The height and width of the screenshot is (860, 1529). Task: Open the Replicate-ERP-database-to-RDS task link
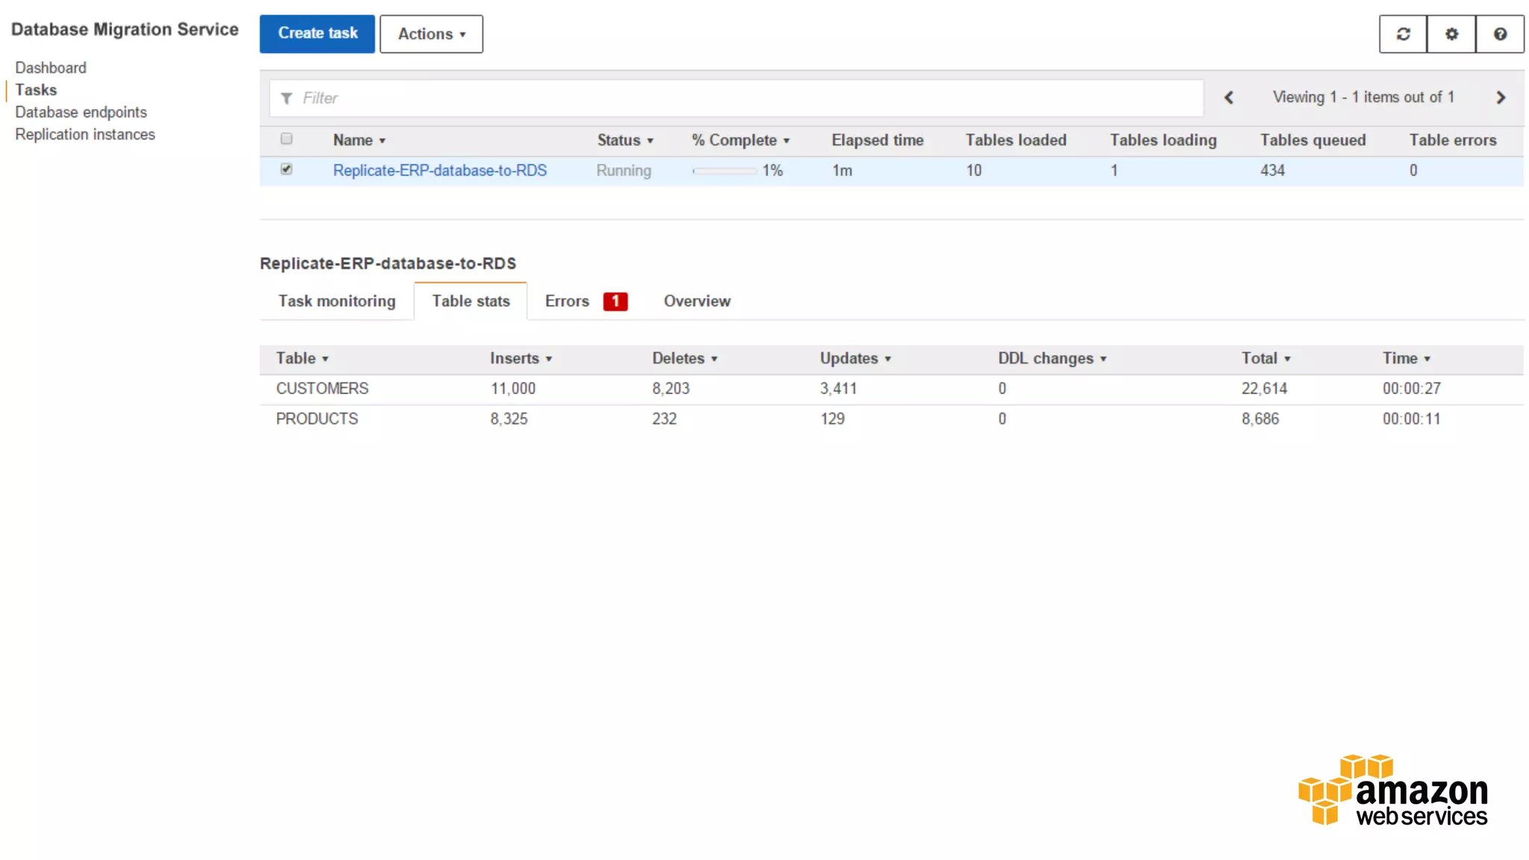(440, 170)
